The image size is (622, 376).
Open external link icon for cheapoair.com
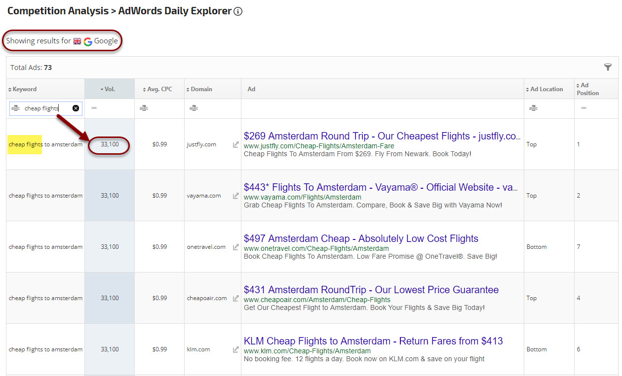236,298
